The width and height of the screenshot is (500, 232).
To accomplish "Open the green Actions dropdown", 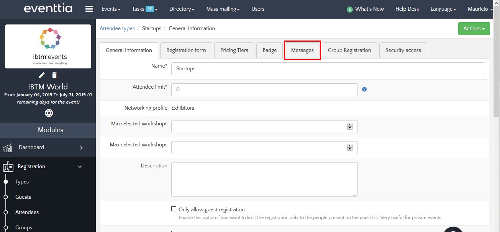I will [474, 29].
